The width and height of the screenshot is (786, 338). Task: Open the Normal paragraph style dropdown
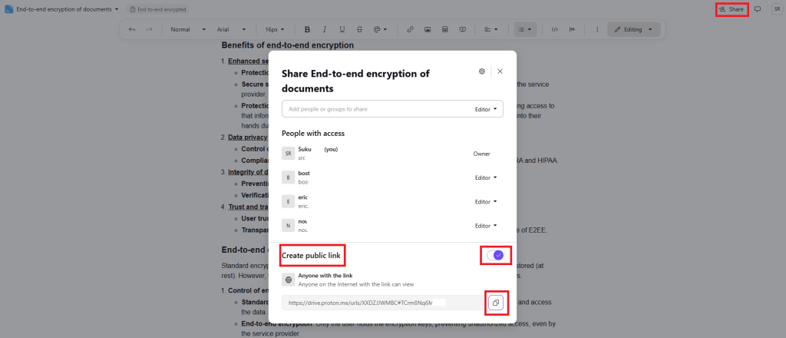pyautogui.click(x=188, y=30)
